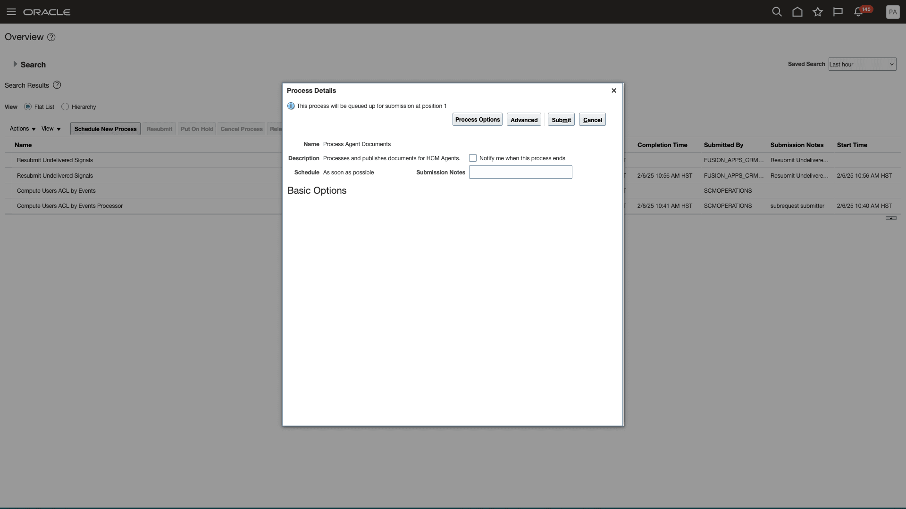This screenshot has width=906, height=509.
Task: Open the Saved Search dropdown
Action: click(x=862, y=65)
